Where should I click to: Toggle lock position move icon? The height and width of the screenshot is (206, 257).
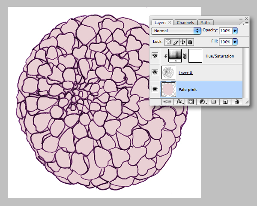pyautogui.click(x=183, y=42)
